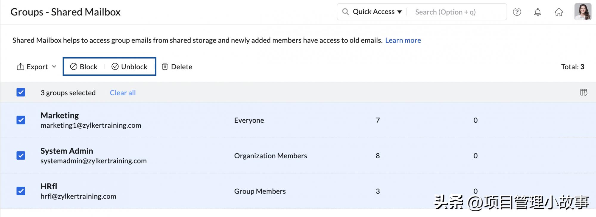Unblock the selected groups
The image size is (596, 217).
(x=129, y=67)
